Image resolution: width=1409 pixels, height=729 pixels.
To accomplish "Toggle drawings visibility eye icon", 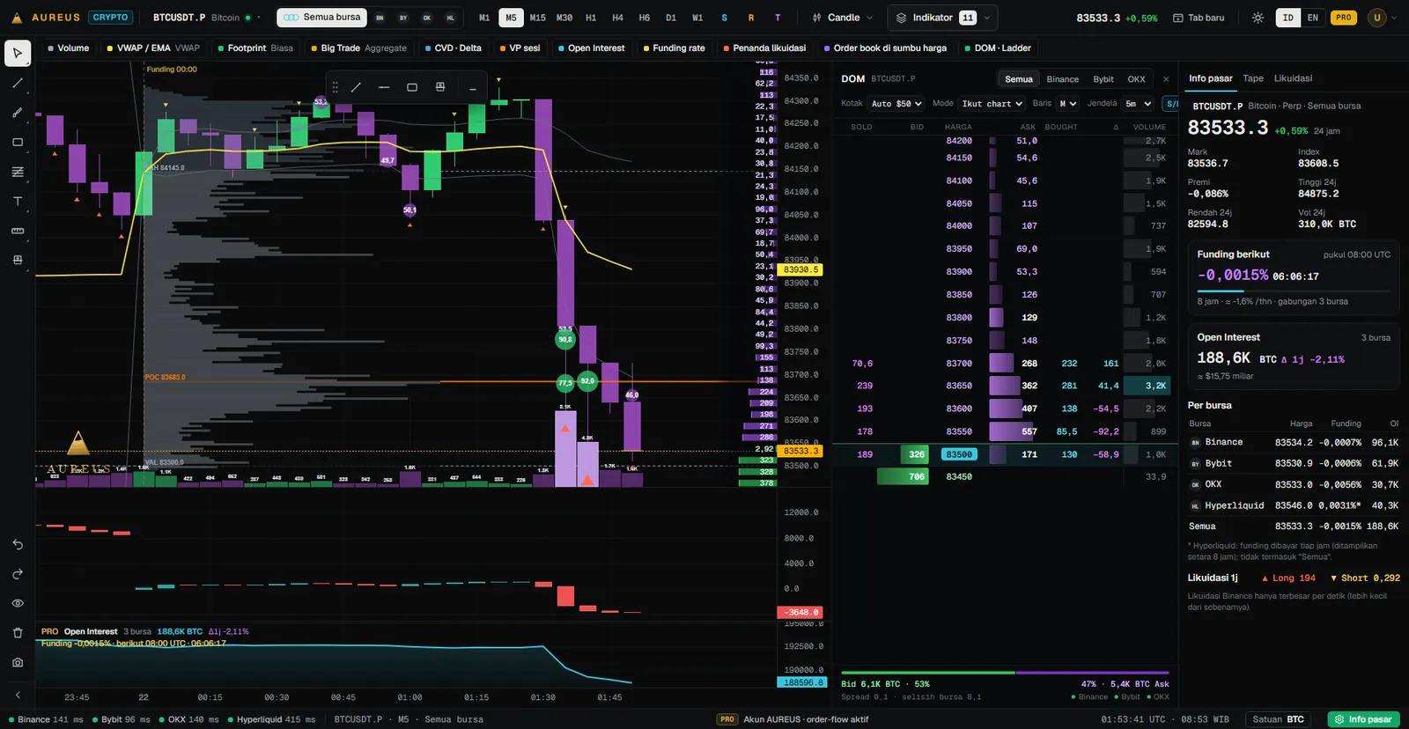I will pyautogui.click(x=18, y=603).
